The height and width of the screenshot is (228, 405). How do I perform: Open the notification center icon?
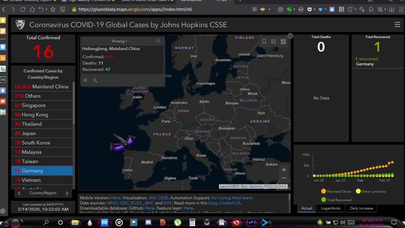point(394,222)
